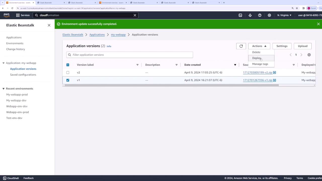The image size is (322, 181).
Task: Sort by the Version label column arrow
Action: 137,65
